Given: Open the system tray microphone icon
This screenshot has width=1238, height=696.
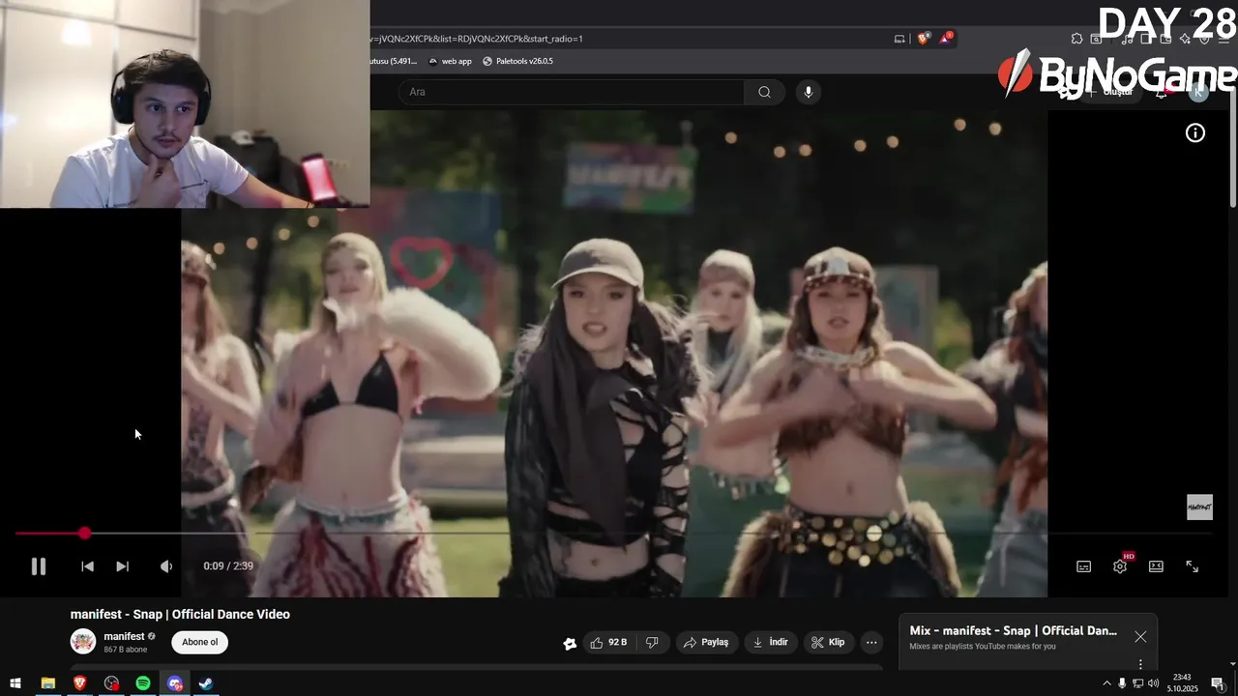Looking at the screenshot, I should [x=1122, y=683].
